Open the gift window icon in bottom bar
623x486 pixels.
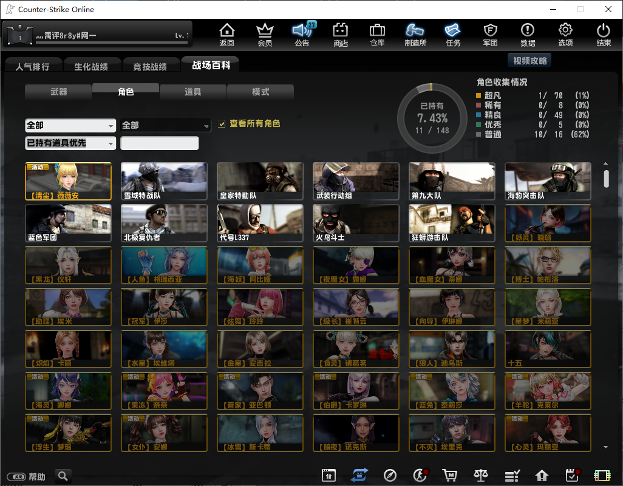coord(329,475)
